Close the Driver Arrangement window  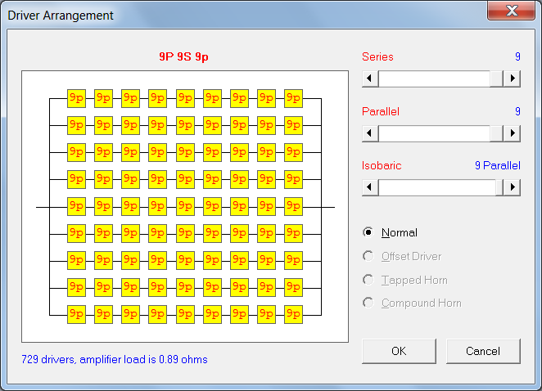coord(511,11)
